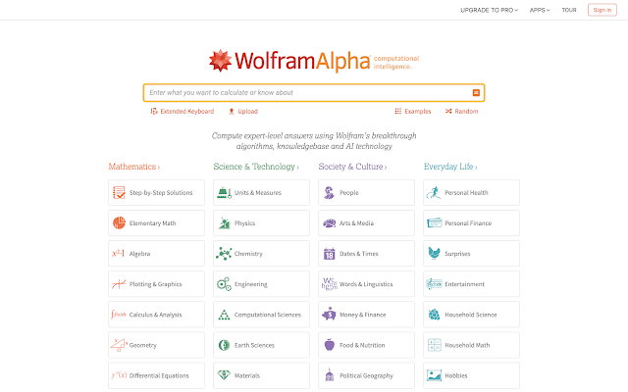This screenshot has width=628, height=392.
Task: Click the Dates & Times calendar icon
Action: pyautogui.click(x=330, y=254)
